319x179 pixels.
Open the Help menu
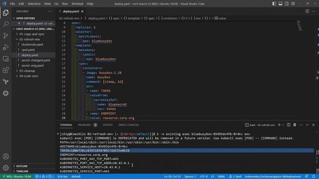(x=90, y=3)
